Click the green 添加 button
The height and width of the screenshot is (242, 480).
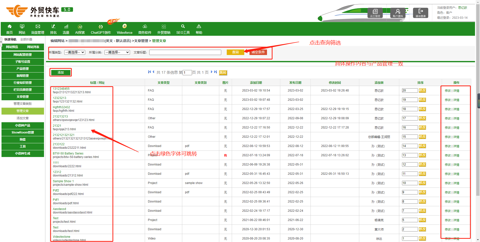(x=61, y=72)
